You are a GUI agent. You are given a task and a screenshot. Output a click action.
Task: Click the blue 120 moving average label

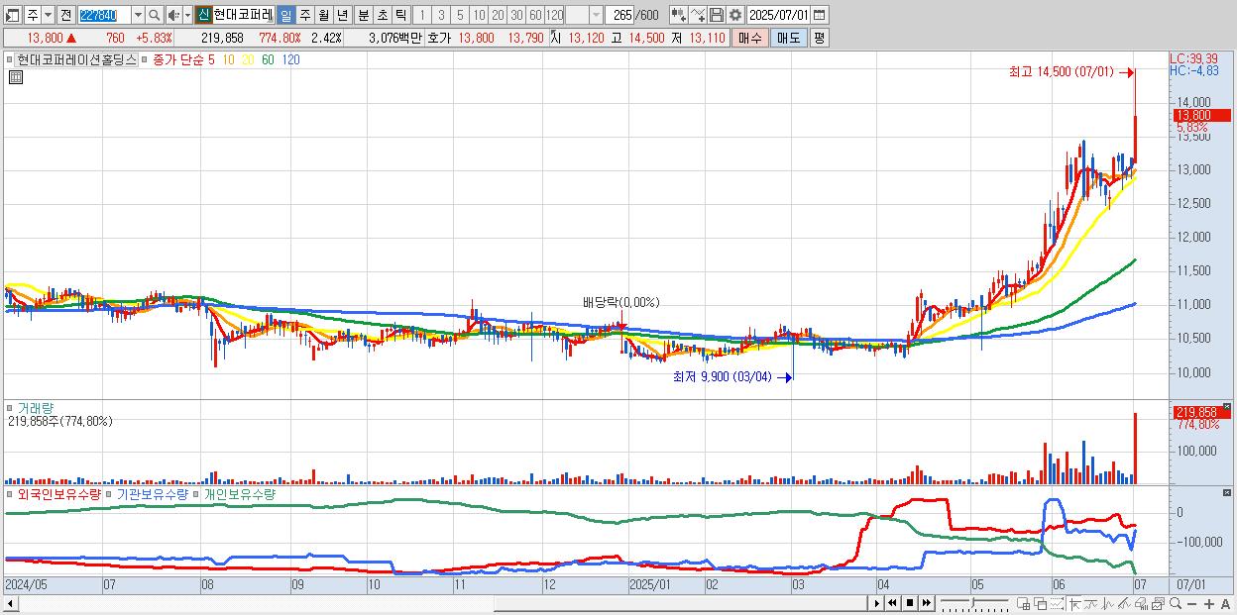click(290, 59)
